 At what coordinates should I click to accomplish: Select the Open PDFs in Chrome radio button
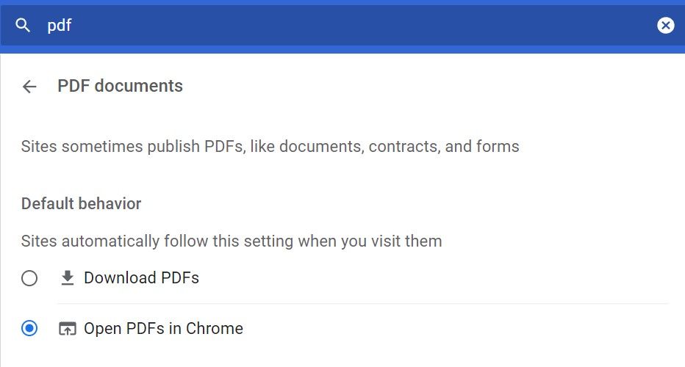29,329
